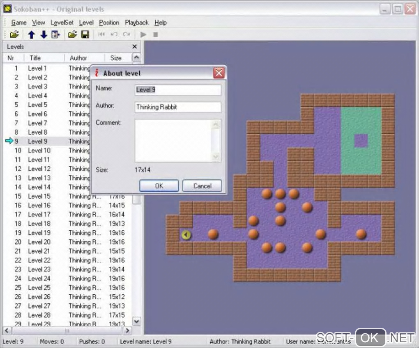
Task: Click status bar Level name: Level 9
Action: (146, 341)
